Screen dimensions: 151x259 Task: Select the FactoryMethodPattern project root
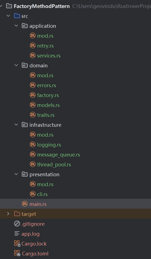pyautogui.click(x=42, y=6)
